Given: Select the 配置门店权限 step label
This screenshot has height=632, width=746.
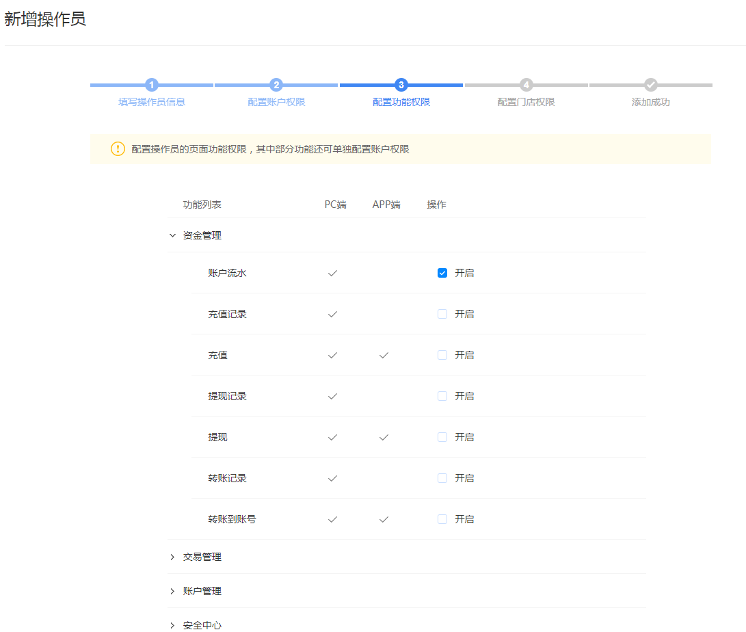Looking at the screenshot, I should 526,101.
